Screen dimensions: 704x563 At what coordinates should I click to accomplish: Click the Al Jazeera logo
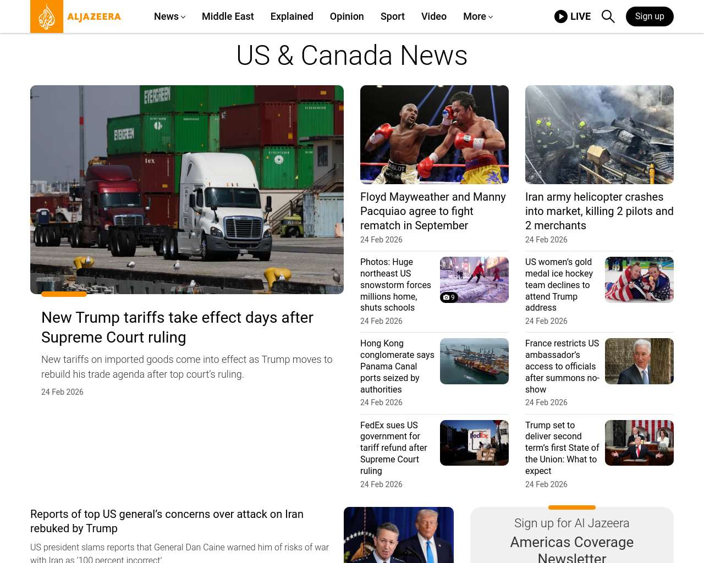point(76,16)
